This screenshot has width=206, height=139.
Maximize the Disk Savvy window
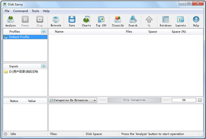point(189,3)
